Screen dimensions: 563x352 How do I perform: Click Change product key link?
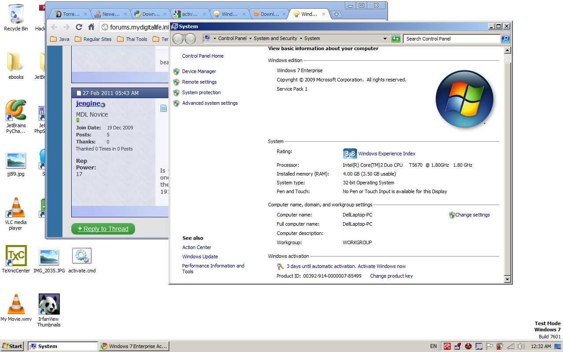click(x=391, y=276)
